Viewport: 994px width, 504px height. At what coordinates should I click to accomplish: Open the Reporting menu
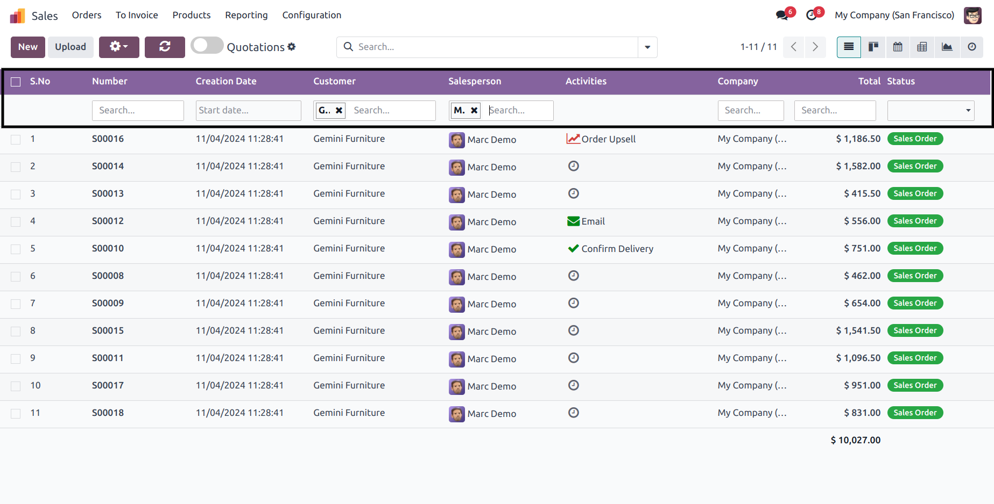coord(246,15)
